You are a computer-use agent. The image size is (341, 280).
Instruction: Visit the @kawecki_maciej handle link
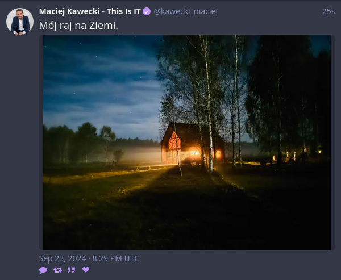click(x=185, y=11)
